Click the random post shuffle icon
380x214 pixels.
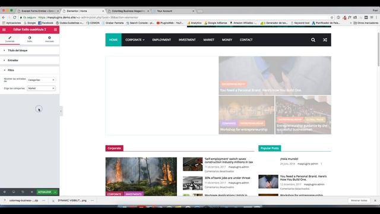coord(325,40)
